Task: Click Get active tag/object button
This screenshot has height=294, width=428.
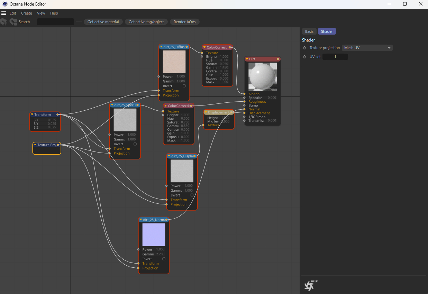Action: pos(147,22)
